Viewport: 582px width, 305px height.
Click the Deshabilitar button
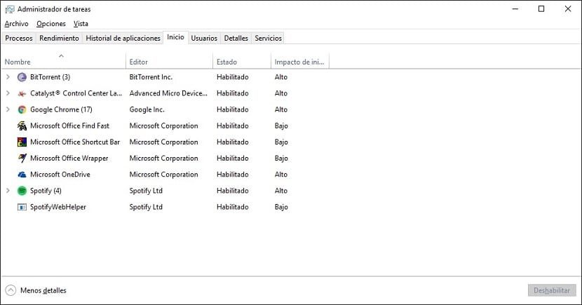point(552,290)
